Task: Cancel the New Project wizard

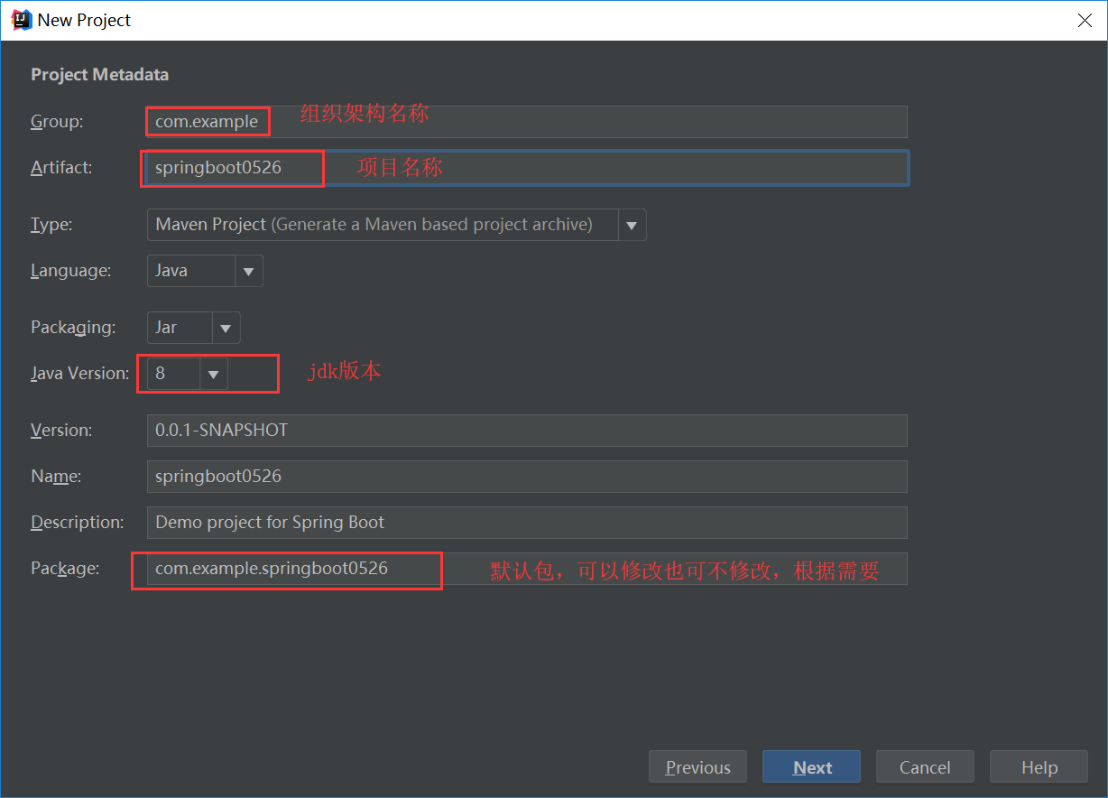Action: [x=925, y=767]
